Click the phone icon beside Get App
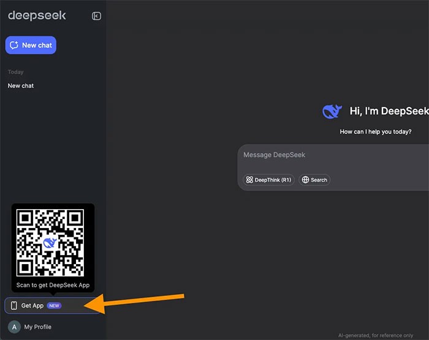The height and width of the screenshot is (340, 429). pyautogui.click(x=13, y=306)
